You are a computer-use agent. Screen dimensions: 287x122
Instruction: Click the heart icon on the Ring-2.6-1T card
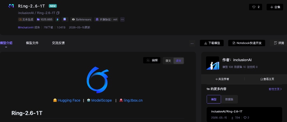[x=245, y=118]
